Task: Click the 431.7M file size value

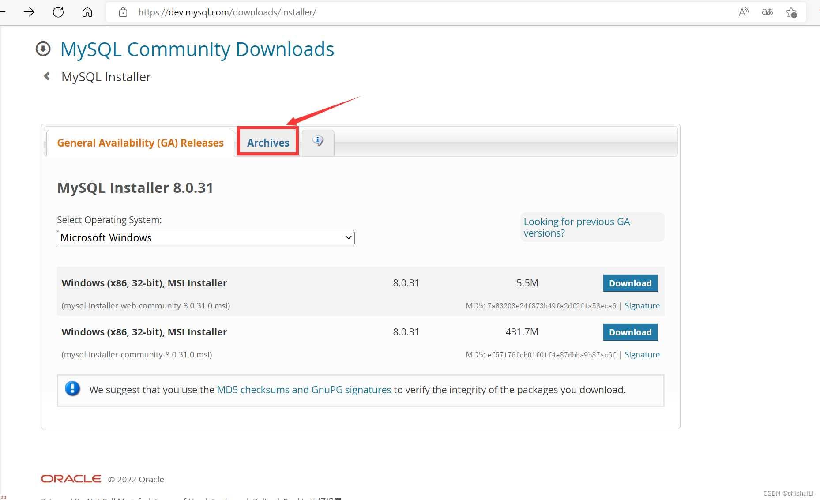Action: tap(522, 332)
